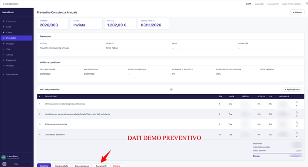Delete the Installazione e personalizzazione row
The image size is (308, 167).
point(297,116)
